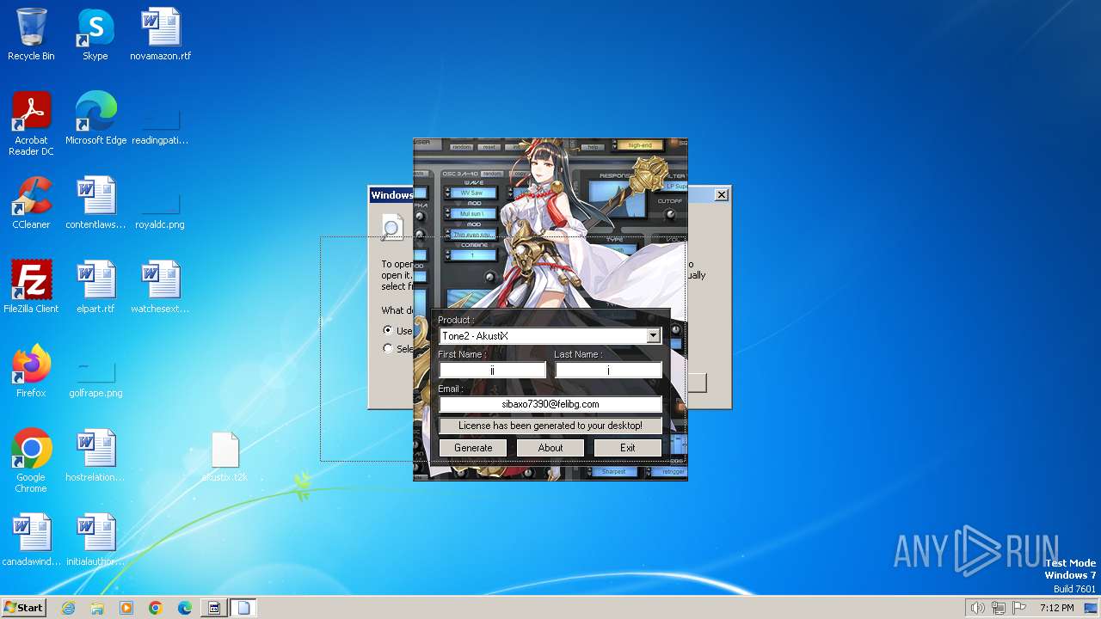Open the Action Center flag icon

tap(1020, 608)
